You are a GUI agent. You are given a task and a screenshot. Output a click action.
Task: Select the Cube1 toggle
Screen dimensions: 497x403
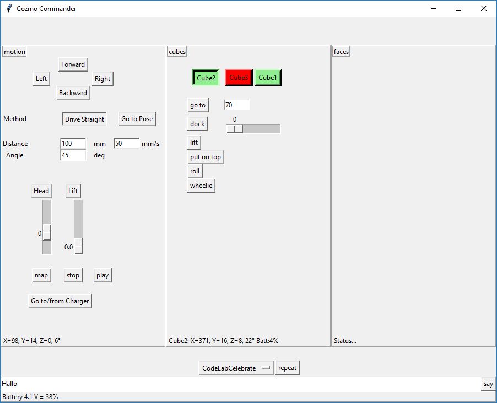268,78
